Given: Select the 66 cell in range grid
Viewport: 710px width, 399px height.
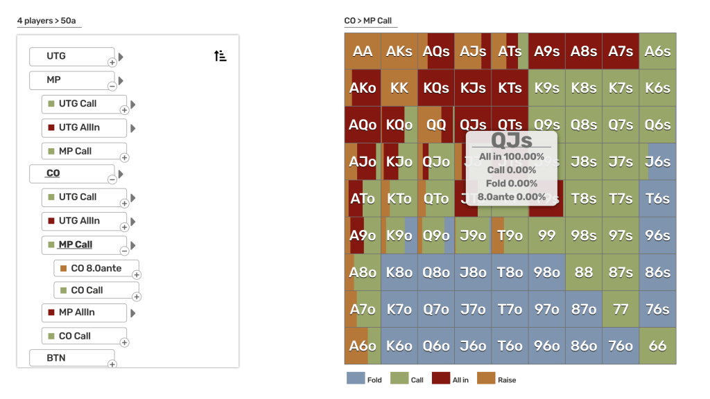Looking at the screenshot, I should [657, 346].
